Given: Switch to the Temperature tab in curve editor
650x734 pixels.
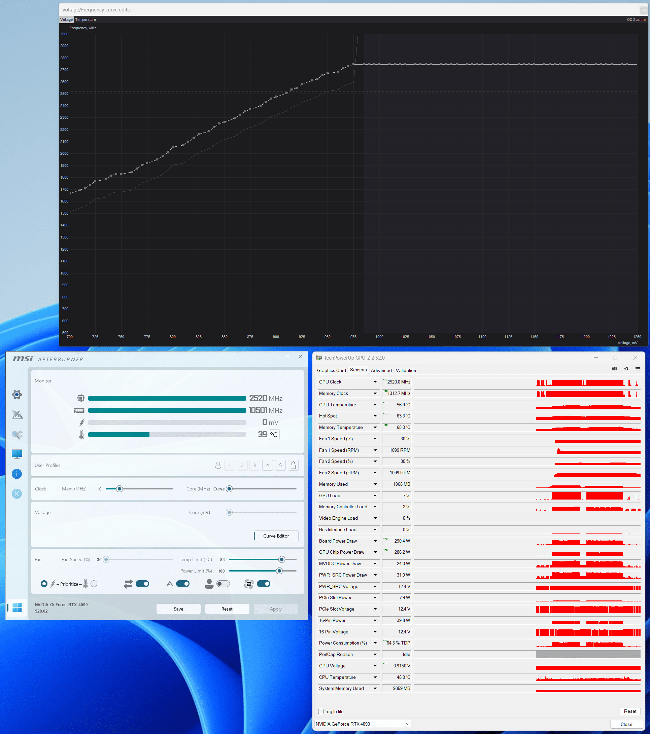Looking at the screenshot, I should [85, 20].
